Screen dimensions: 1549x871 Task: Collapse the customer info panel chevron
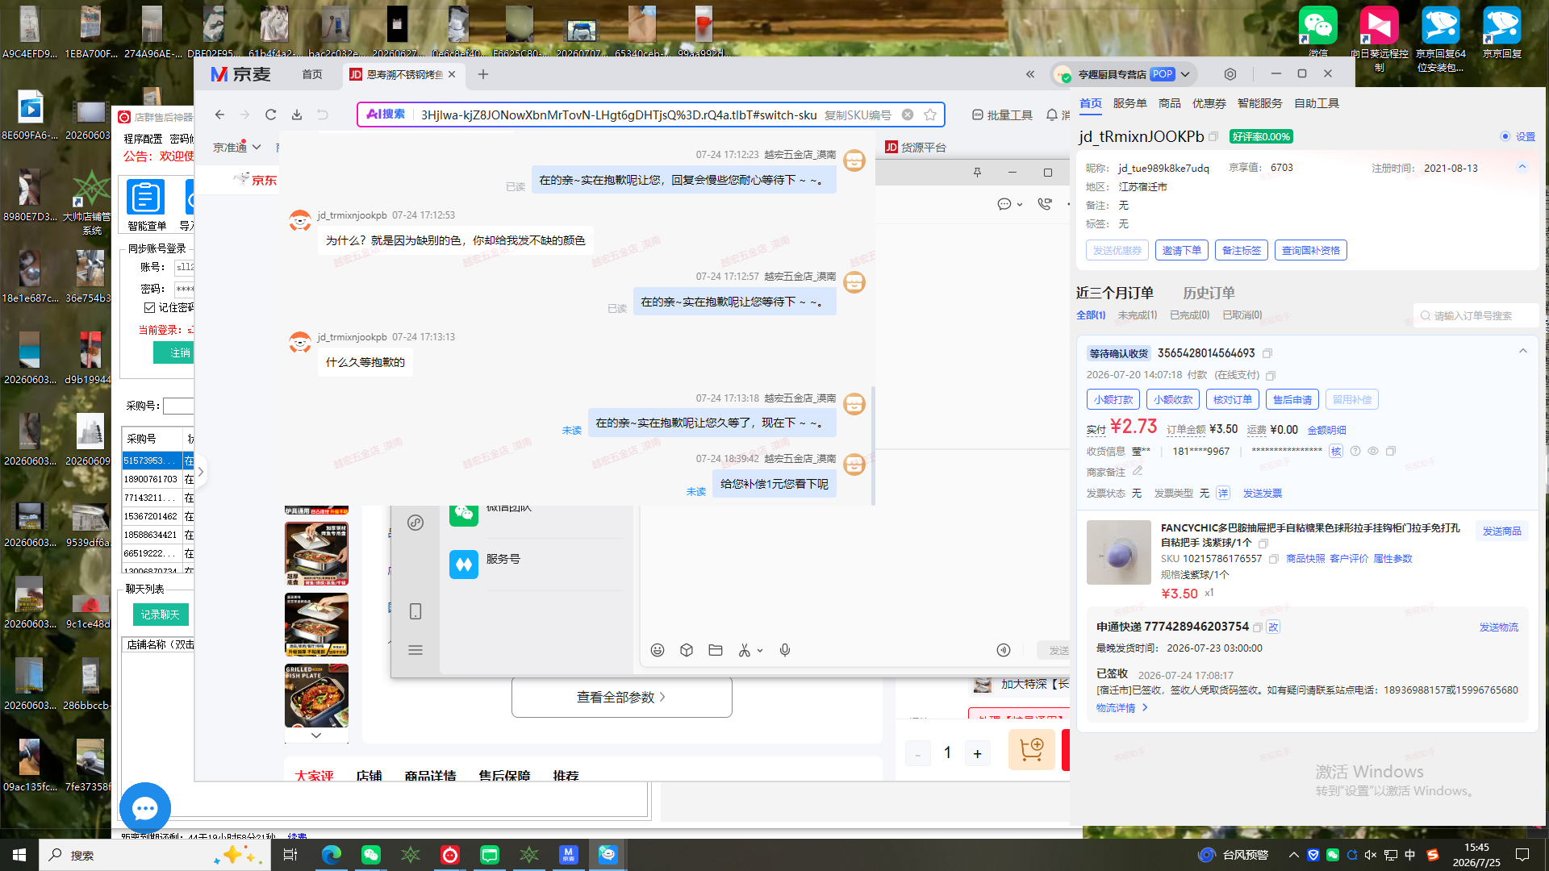1522,167
